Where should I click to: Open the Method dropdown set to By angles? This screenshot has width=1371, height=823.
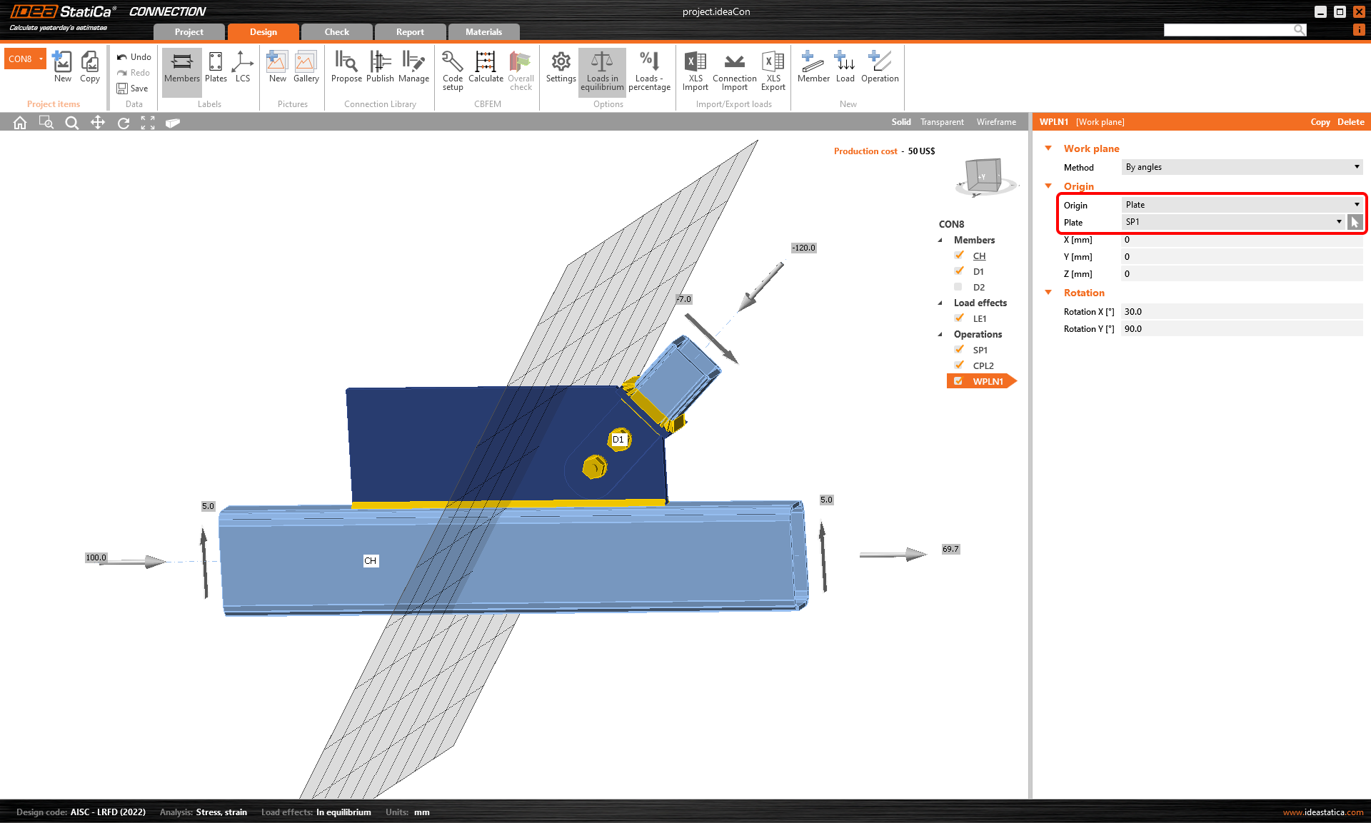point(1241,166)
